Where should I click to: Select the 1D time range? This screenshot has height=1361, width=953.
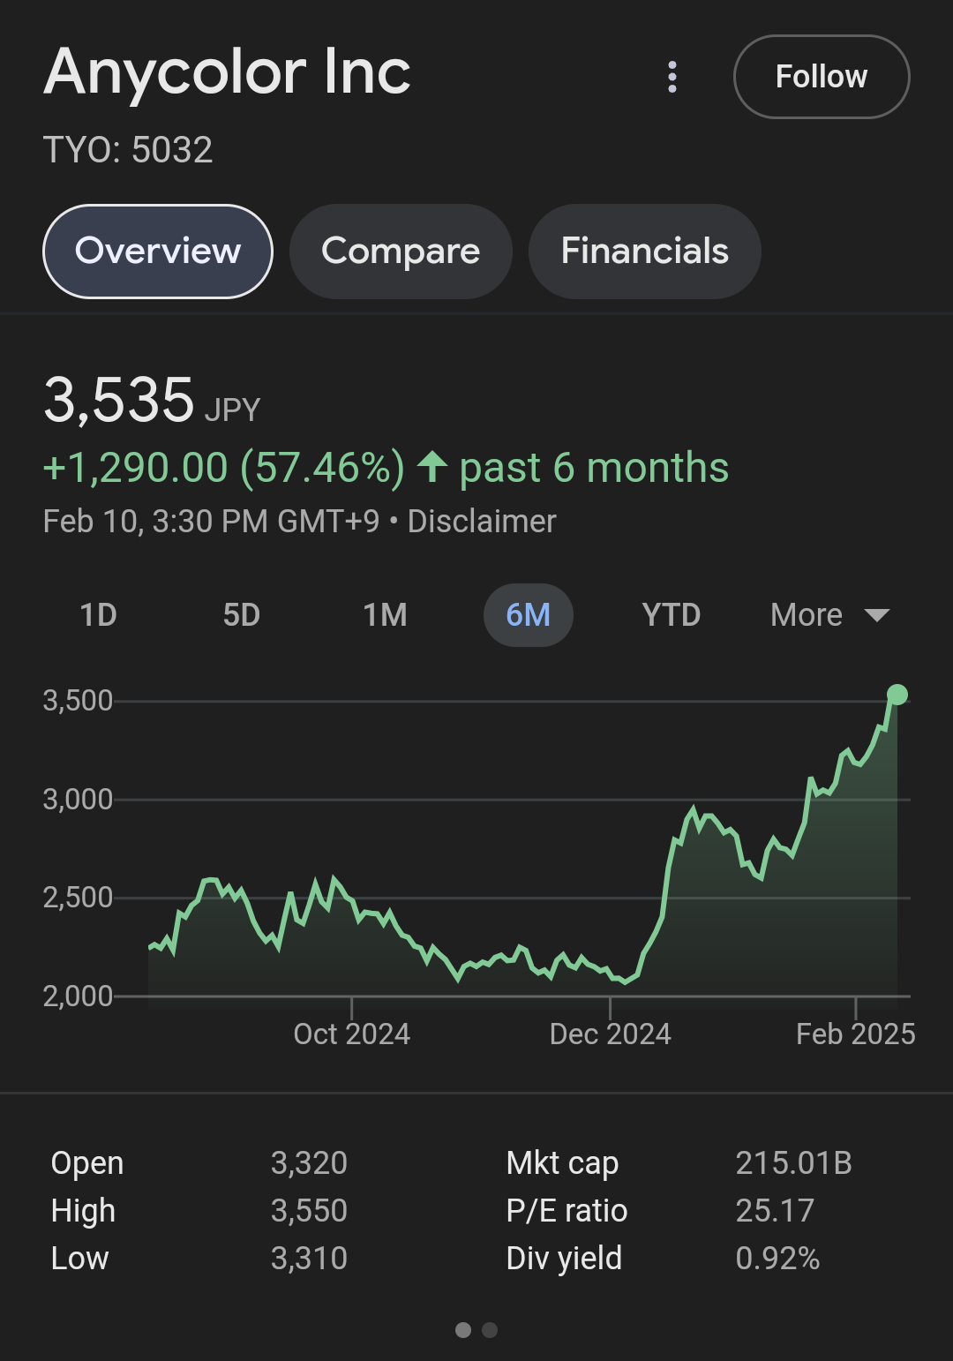pyautogui.click(x=98, y=615)
